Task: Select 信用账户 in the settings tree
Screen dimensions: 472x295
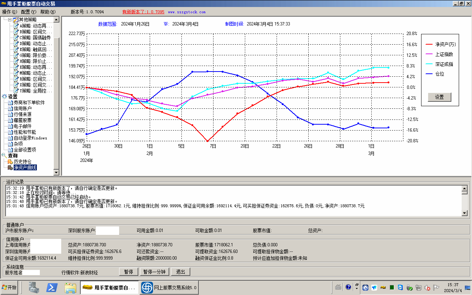Action: click(x=22, y=108)
